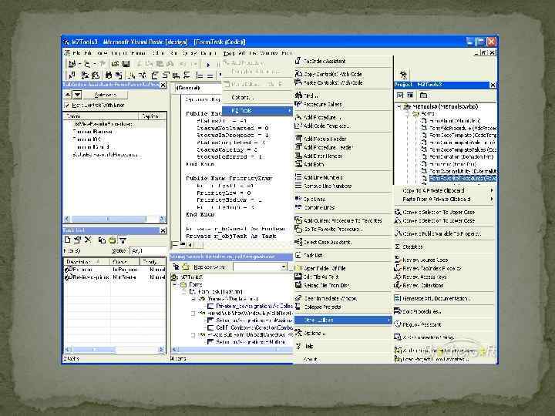Expand Copy To A Private Clipboard submenu
The width and height of the screenshot is (555, 416).
(x=492, y=190)
